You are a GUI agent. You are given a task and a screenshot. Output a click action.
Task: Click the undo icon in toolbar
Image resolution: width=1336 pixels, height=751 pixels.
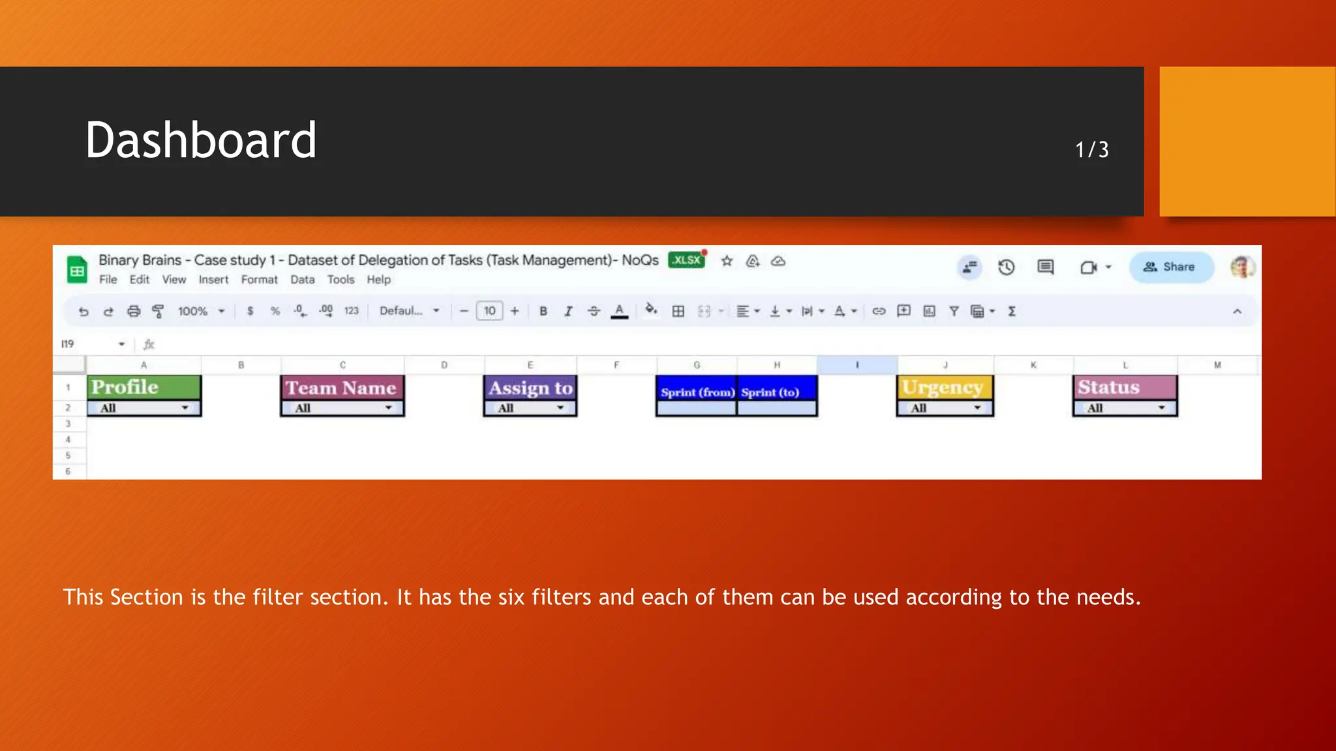pyautogui.click(x=83, y=312)
